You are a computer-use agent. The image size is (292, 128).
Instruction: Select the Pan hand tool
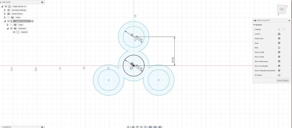click(137, 127)
